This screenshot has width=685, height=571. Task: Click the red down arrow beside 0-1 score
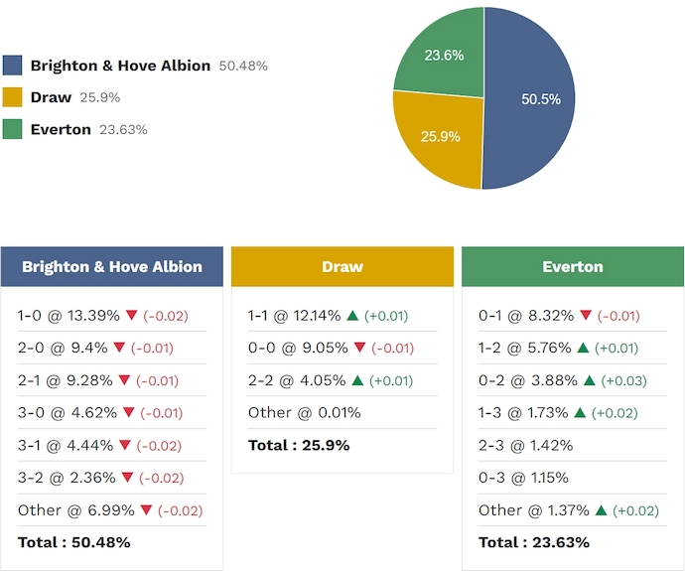pyautogui.click(x=586, y=317)
